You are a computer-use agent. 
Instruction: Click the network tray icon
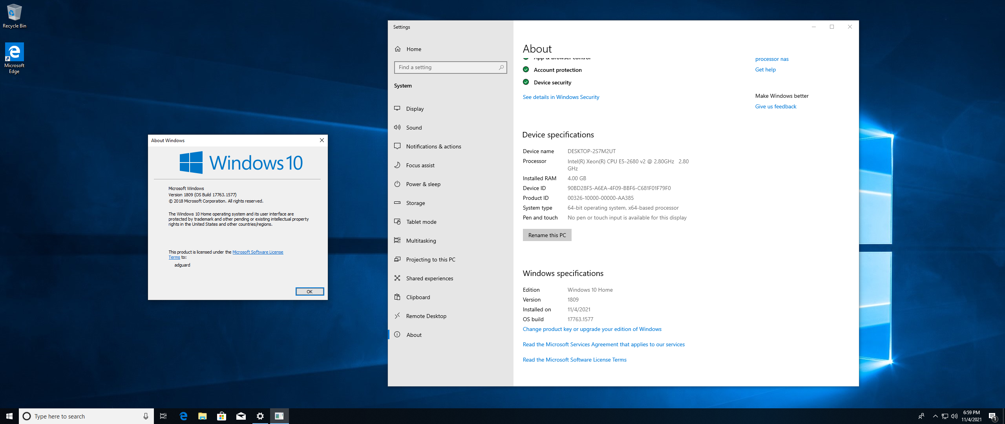[945, 416]
